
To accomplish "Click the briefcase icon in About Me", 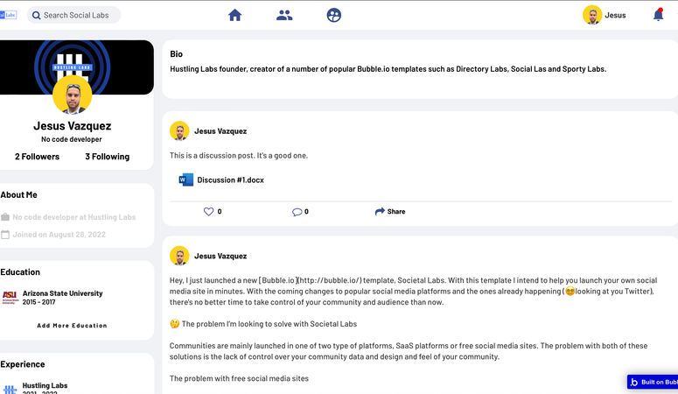I will 5,217.
